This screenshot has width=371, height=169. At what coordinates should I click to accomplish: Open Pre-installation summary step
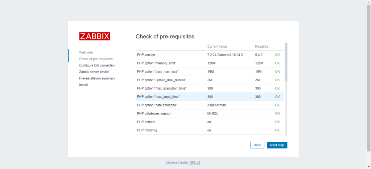point(97,78)
